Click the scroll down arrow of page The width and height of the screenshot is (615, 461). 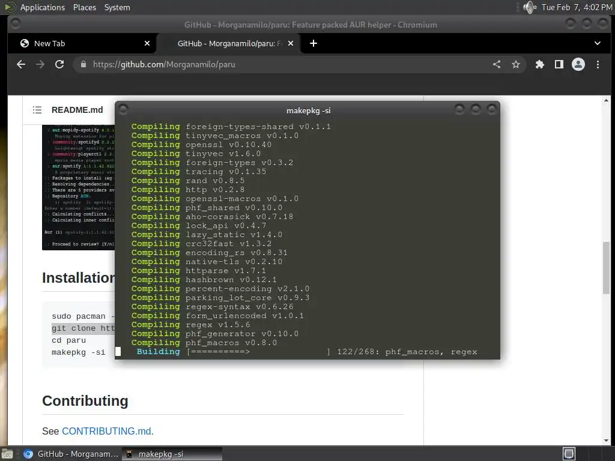tap(607, 441)
